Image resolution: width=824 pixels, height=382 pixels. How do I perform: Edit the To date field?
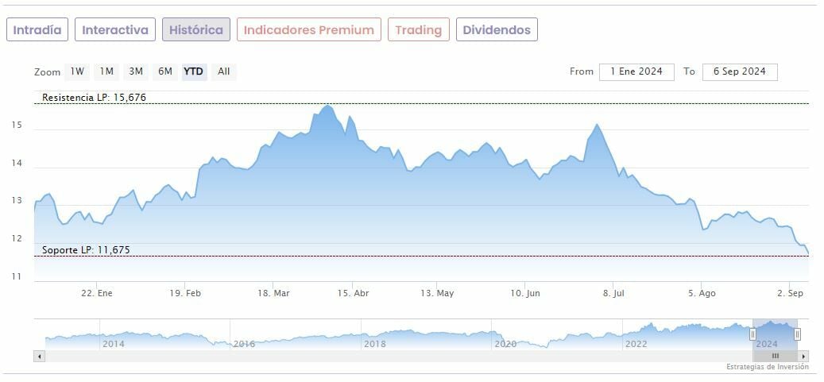click(x=740, y=71)
